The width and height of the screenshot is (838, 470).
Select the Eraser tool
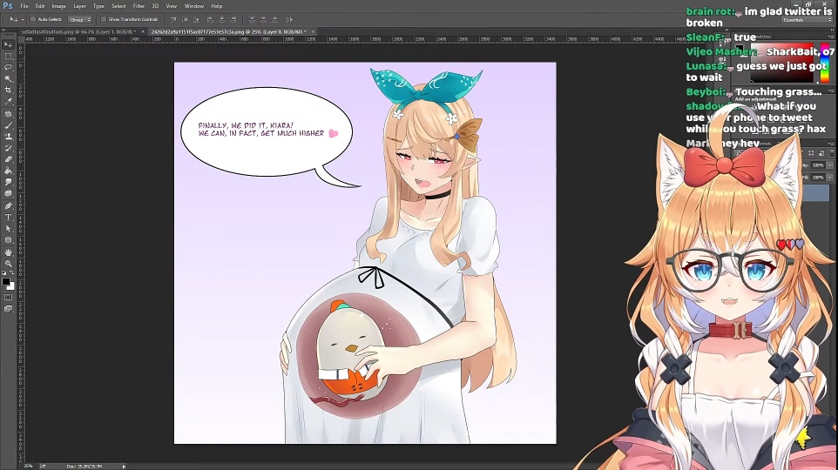pos(8,159)
